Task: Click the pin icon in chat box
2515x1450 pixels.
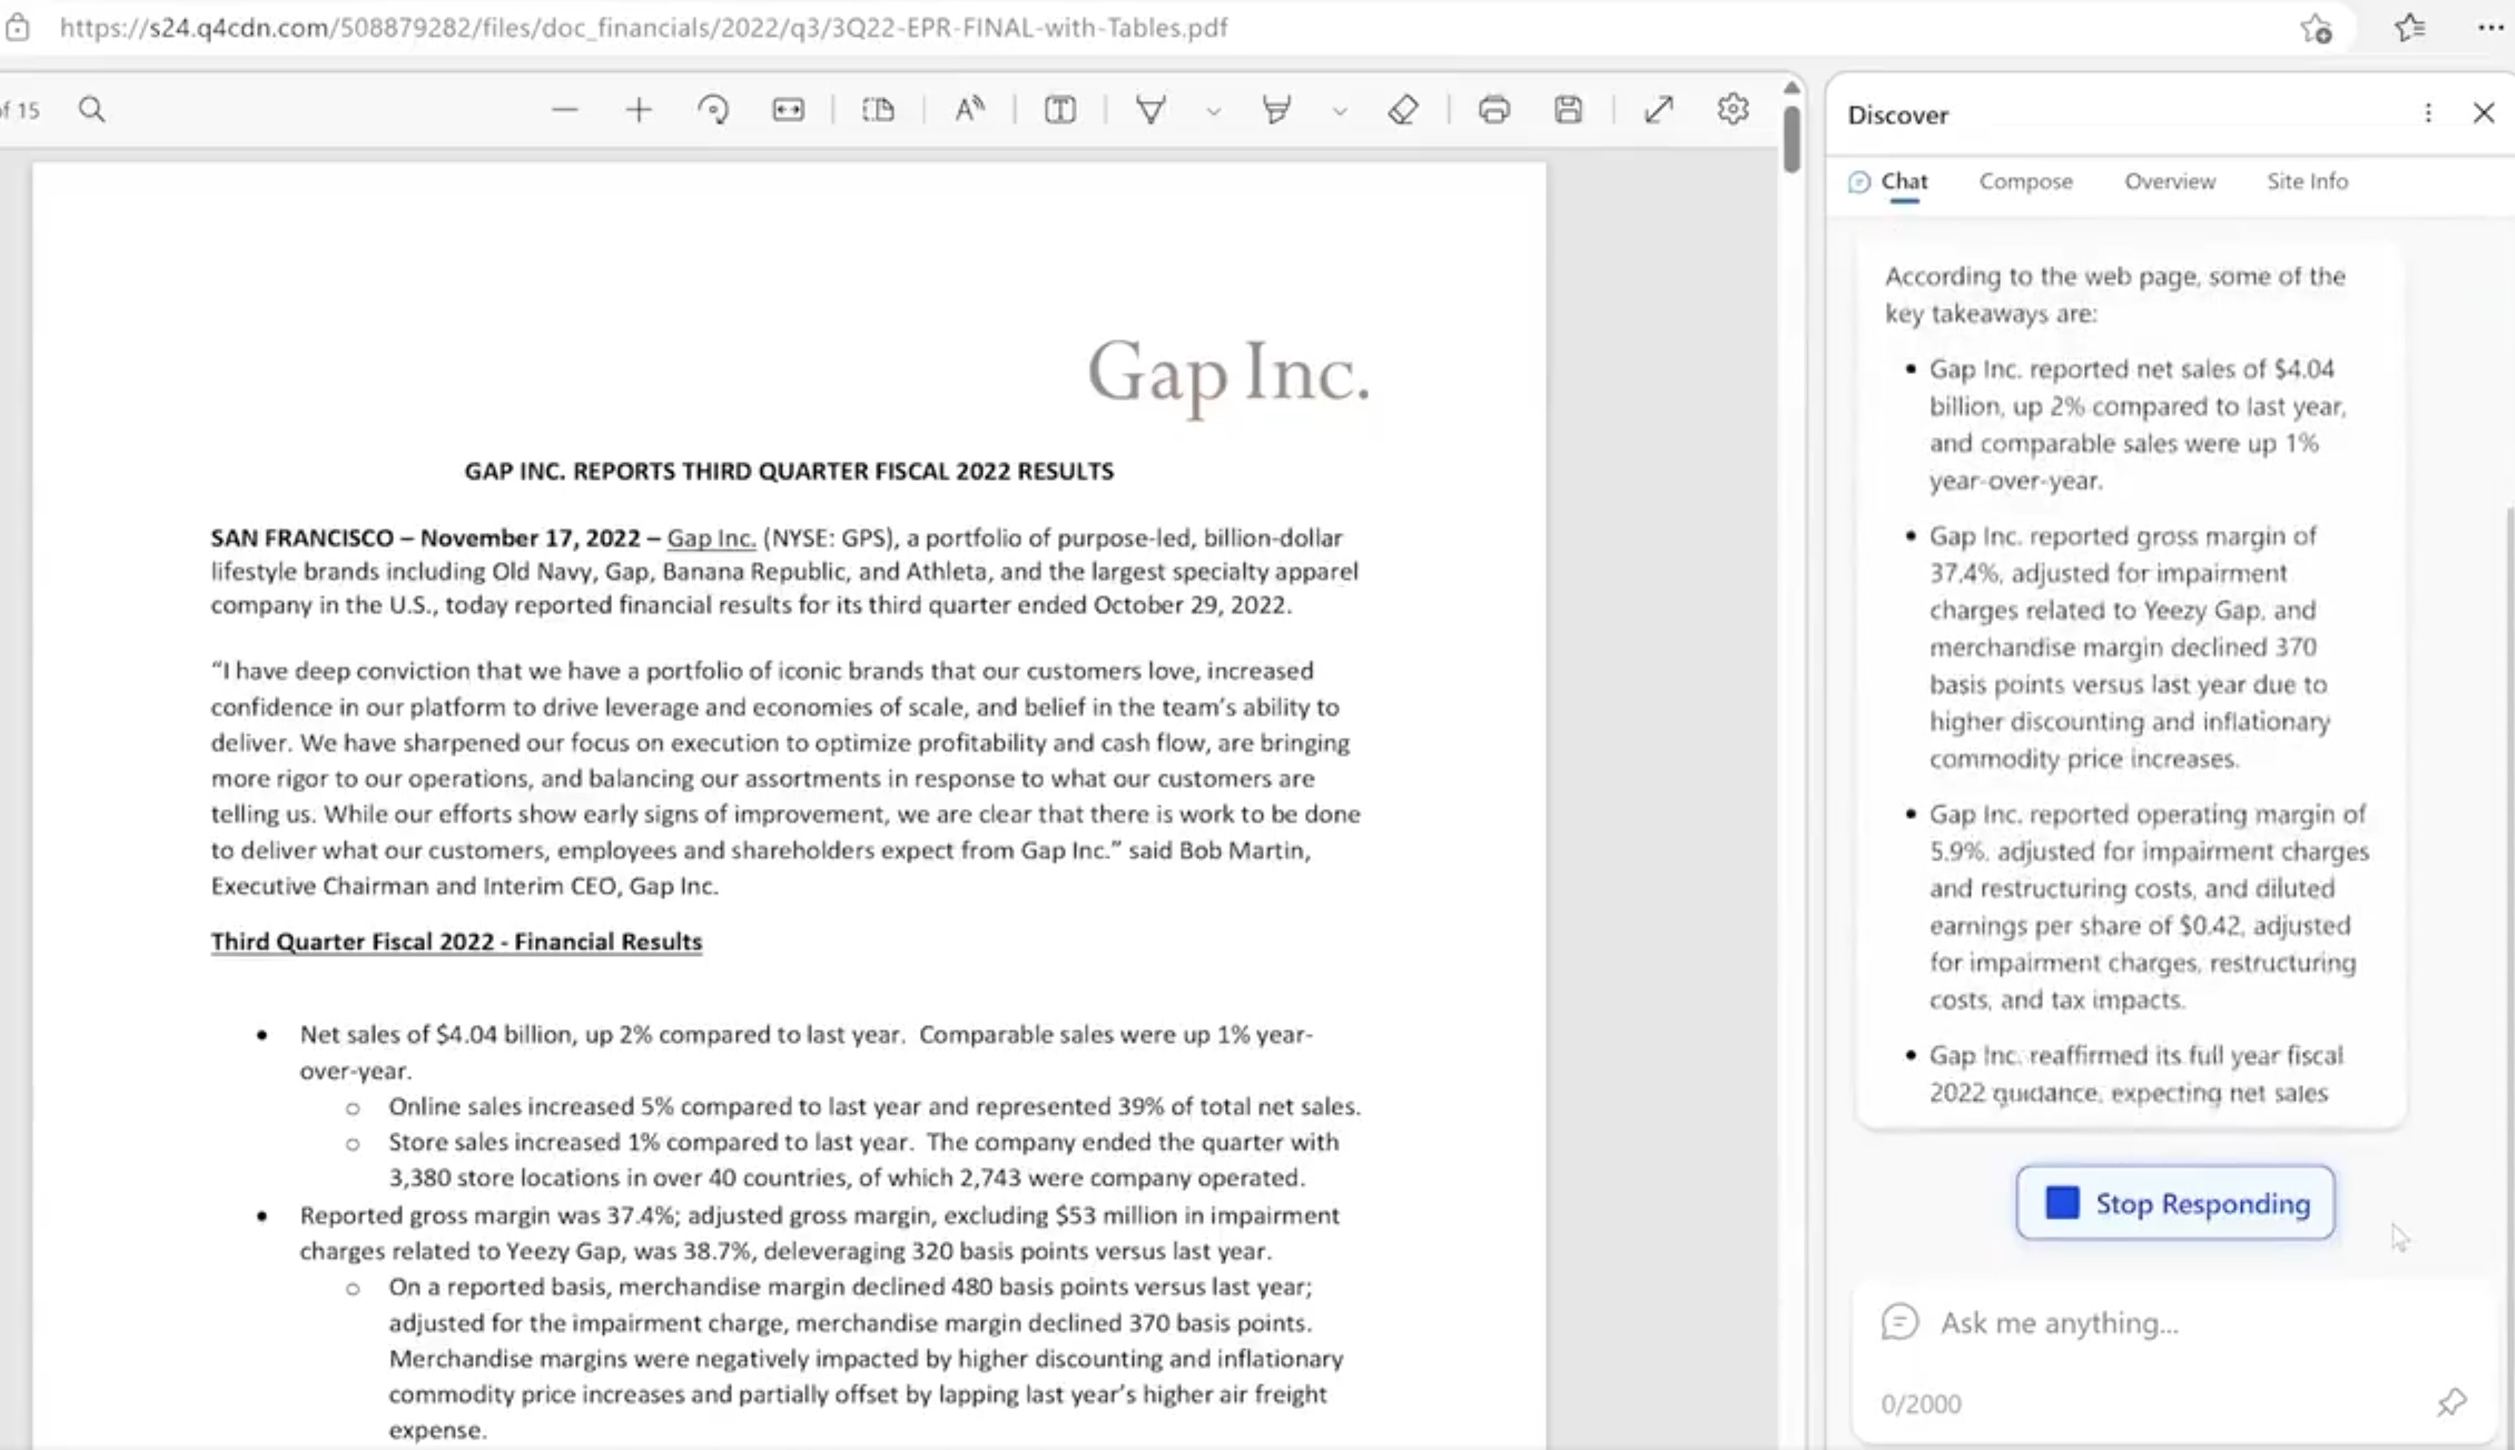Action: click(2452, 1403)
